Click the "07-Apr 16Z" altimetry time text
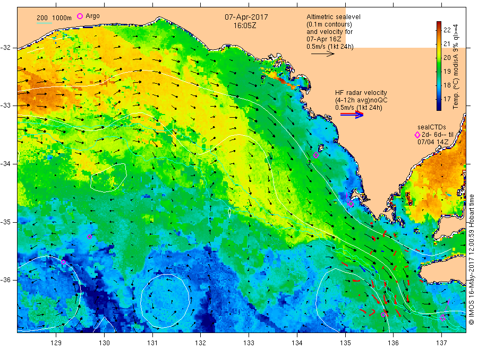478x350 pixels. 324,39
